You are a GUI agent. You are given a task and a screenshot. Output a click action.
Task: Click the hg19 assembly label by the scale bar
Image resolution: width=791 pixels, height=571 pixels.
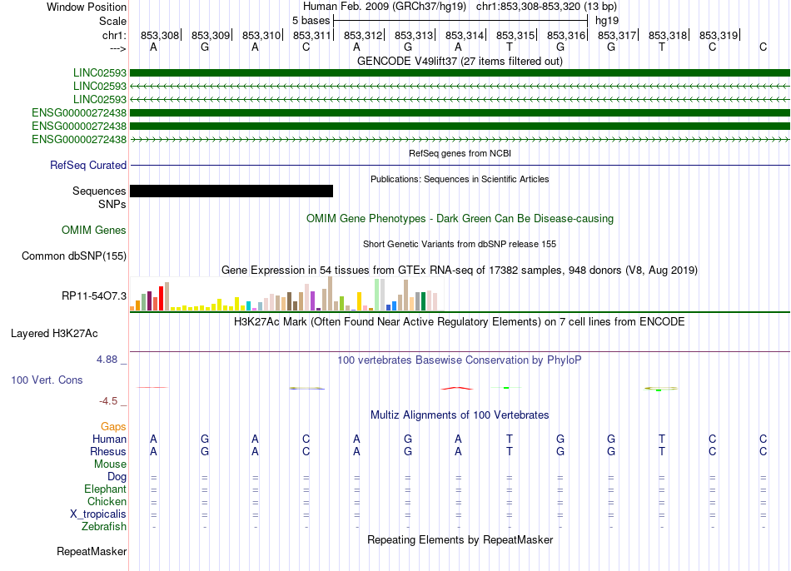(607, 21)
